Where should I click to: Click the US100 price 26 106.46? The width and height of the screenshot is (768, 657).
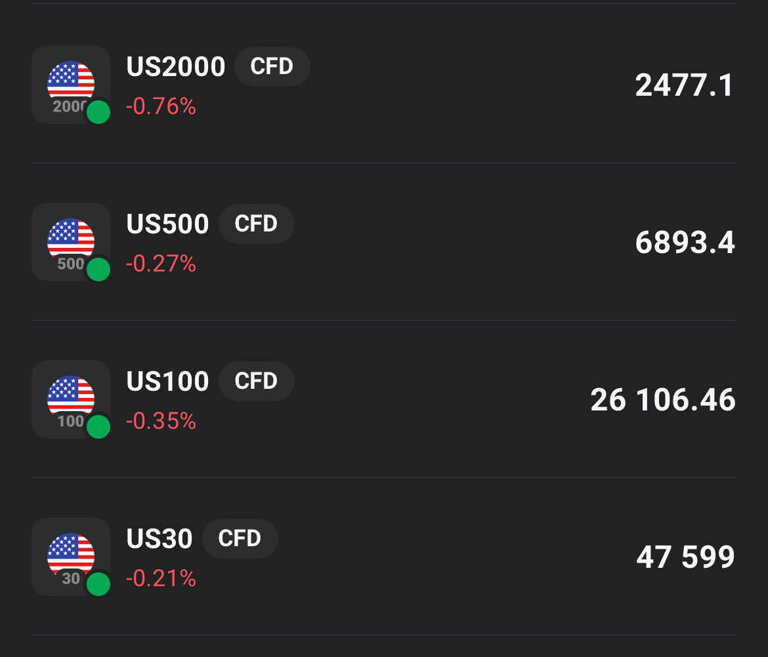pyautogui.click(x=662, y=401)
